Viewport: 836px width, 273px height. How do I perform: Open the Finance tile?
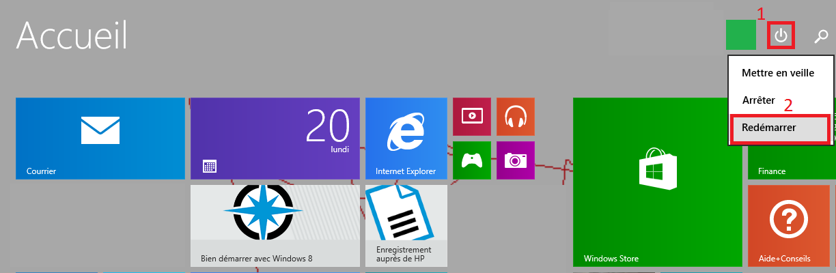tap(792, 163)
